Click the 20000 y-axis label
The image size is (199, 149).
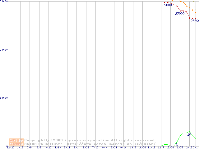tap(4, 50)
